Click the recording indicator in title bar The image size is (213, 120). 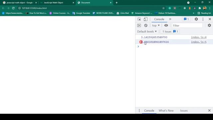click(188, 3)
